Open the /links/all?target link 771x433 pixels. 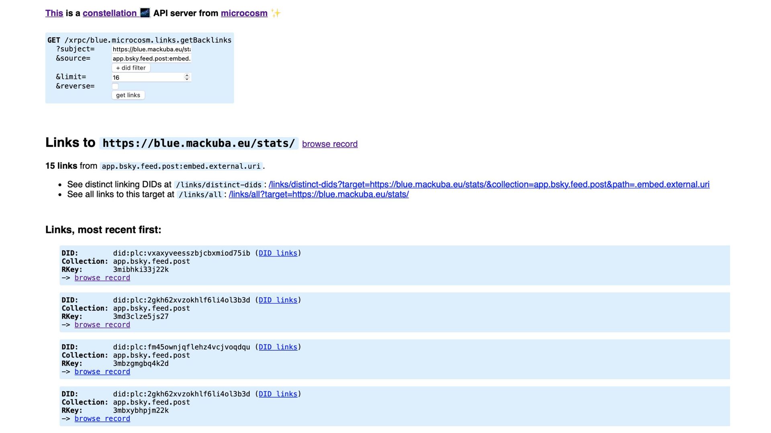pyautogui.click(x=318, y=194)
